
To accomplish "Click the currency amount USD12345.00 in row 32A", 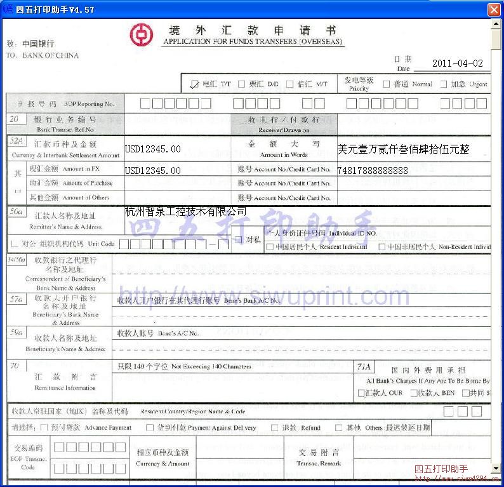I will (153, 149).
